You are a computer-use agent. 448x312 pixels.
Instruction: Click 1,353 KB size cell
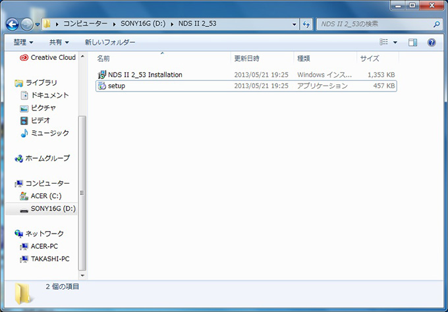[381, 75]
